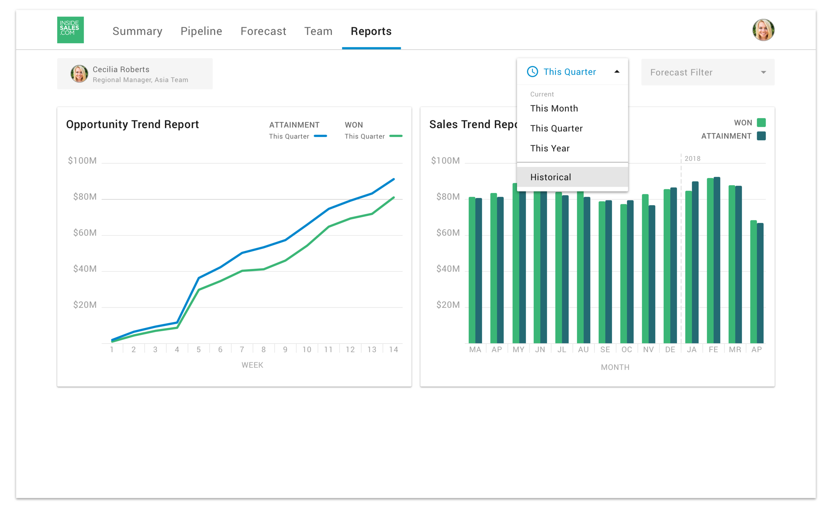This screenshot has height=508, width=833.
Task: Navigate to the Team tab
Action: [318, 31]
